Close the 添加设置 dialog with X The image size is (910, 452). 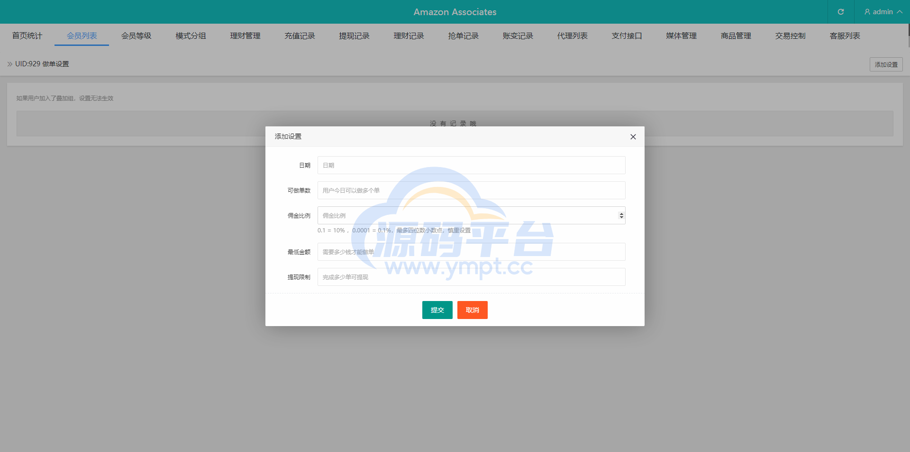click(633, 137)
